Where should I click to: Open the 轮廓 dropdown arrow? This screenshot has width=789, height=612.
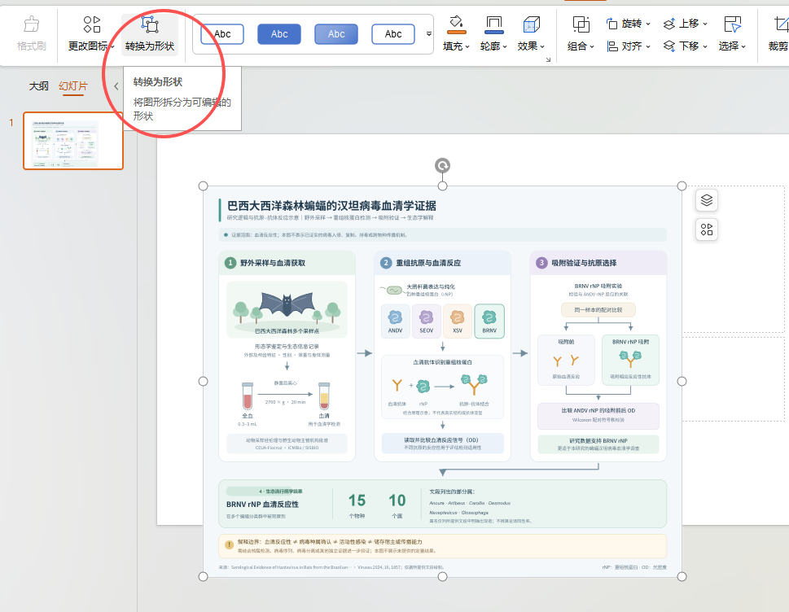click(505, 46)
